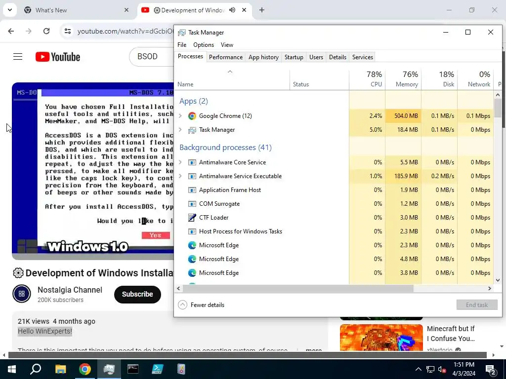This screenshot has width=506, height=379.
Task: Collapse Task Manager to fewer details
Action: (202, 305)
